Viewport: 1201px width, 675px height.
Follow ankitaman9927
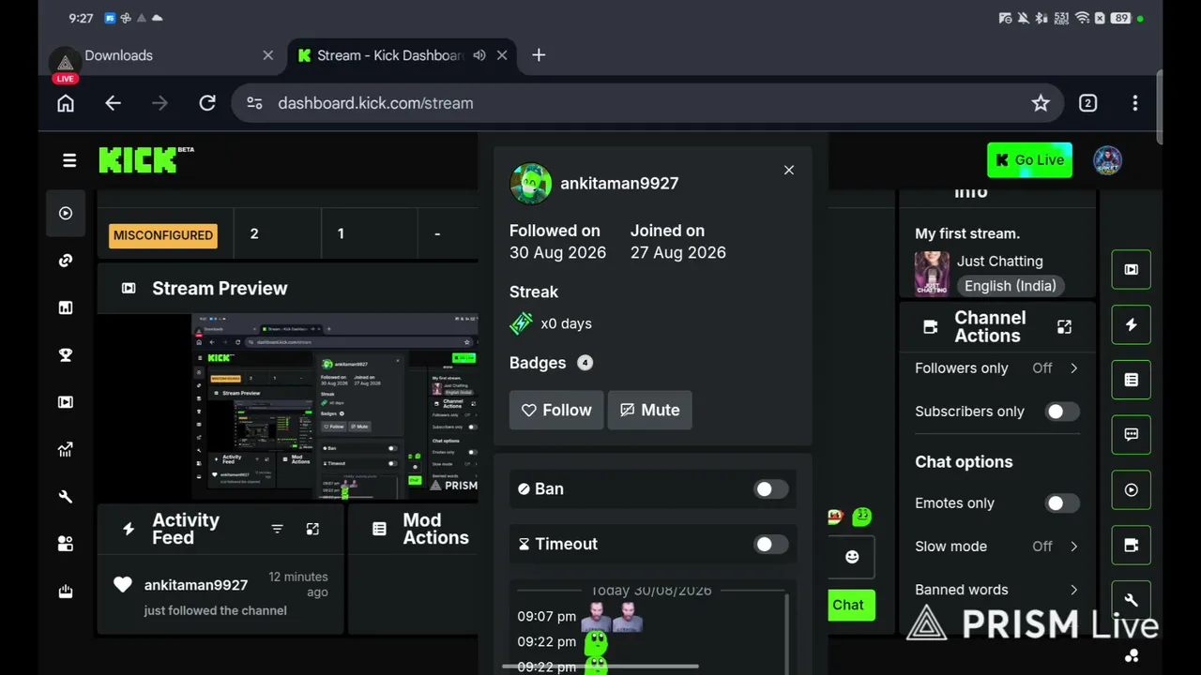point(556,410)
